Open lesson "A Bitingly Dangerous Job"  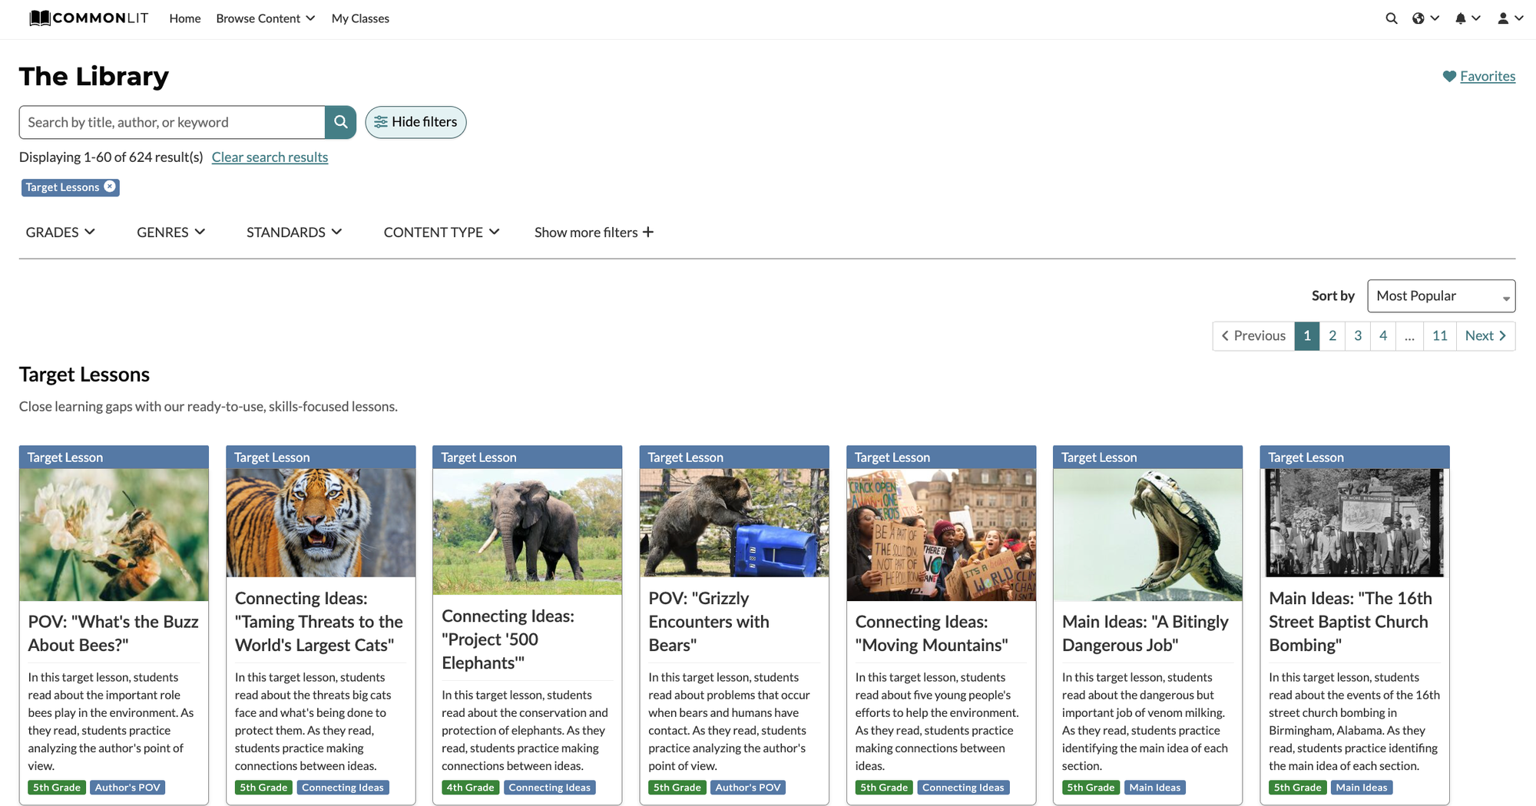(1145, 633)
